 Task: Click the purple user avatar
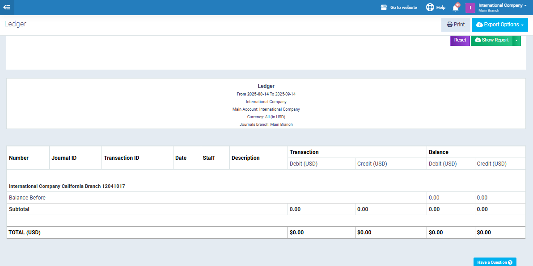click(470, 8)
